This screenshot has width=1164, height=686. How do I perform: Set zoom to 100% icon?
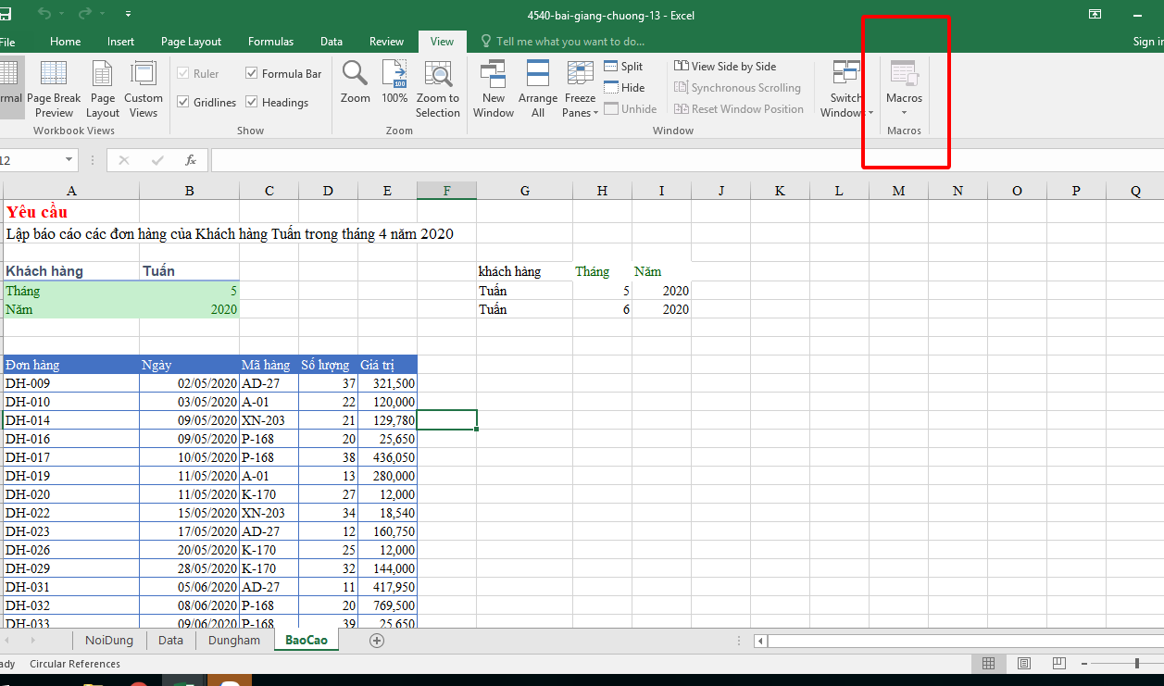pos(394,74)
